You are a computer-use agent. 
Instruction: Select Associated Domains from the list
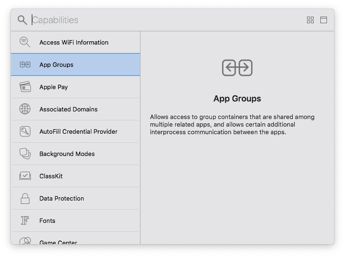pyautogui.click(x=76, y=109)
